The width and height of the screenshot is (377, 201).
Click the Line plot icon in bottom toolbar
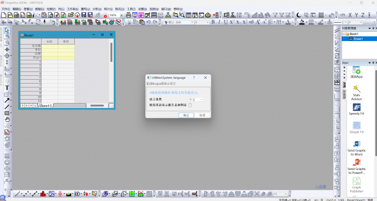click(x=17, y=194)
